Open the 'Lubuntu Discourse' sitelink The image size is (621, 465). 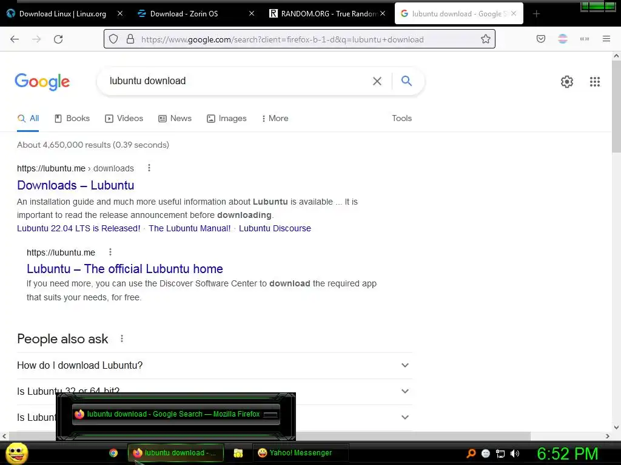click(x=275, y=228)
